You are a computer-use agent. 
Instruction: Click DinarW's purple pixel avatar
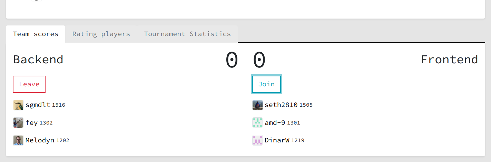[x=257, y=140]
